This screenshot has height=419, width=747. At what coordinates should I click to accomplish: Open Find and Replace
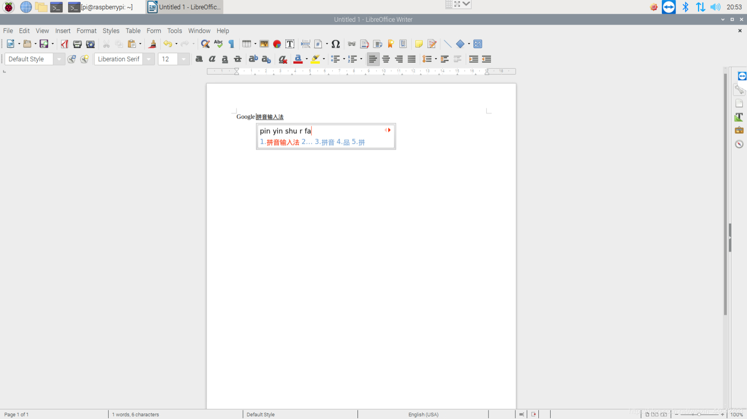click(x=205, y=44)
